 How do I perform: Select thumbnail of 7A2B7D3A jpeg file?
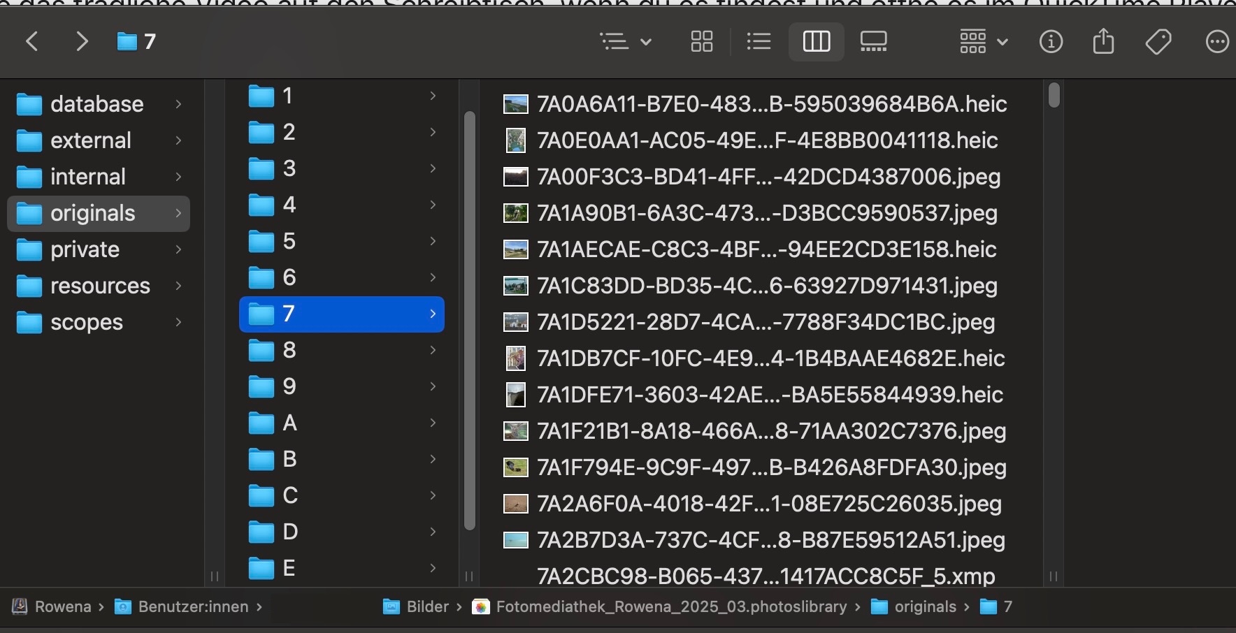tap(516, 540)
